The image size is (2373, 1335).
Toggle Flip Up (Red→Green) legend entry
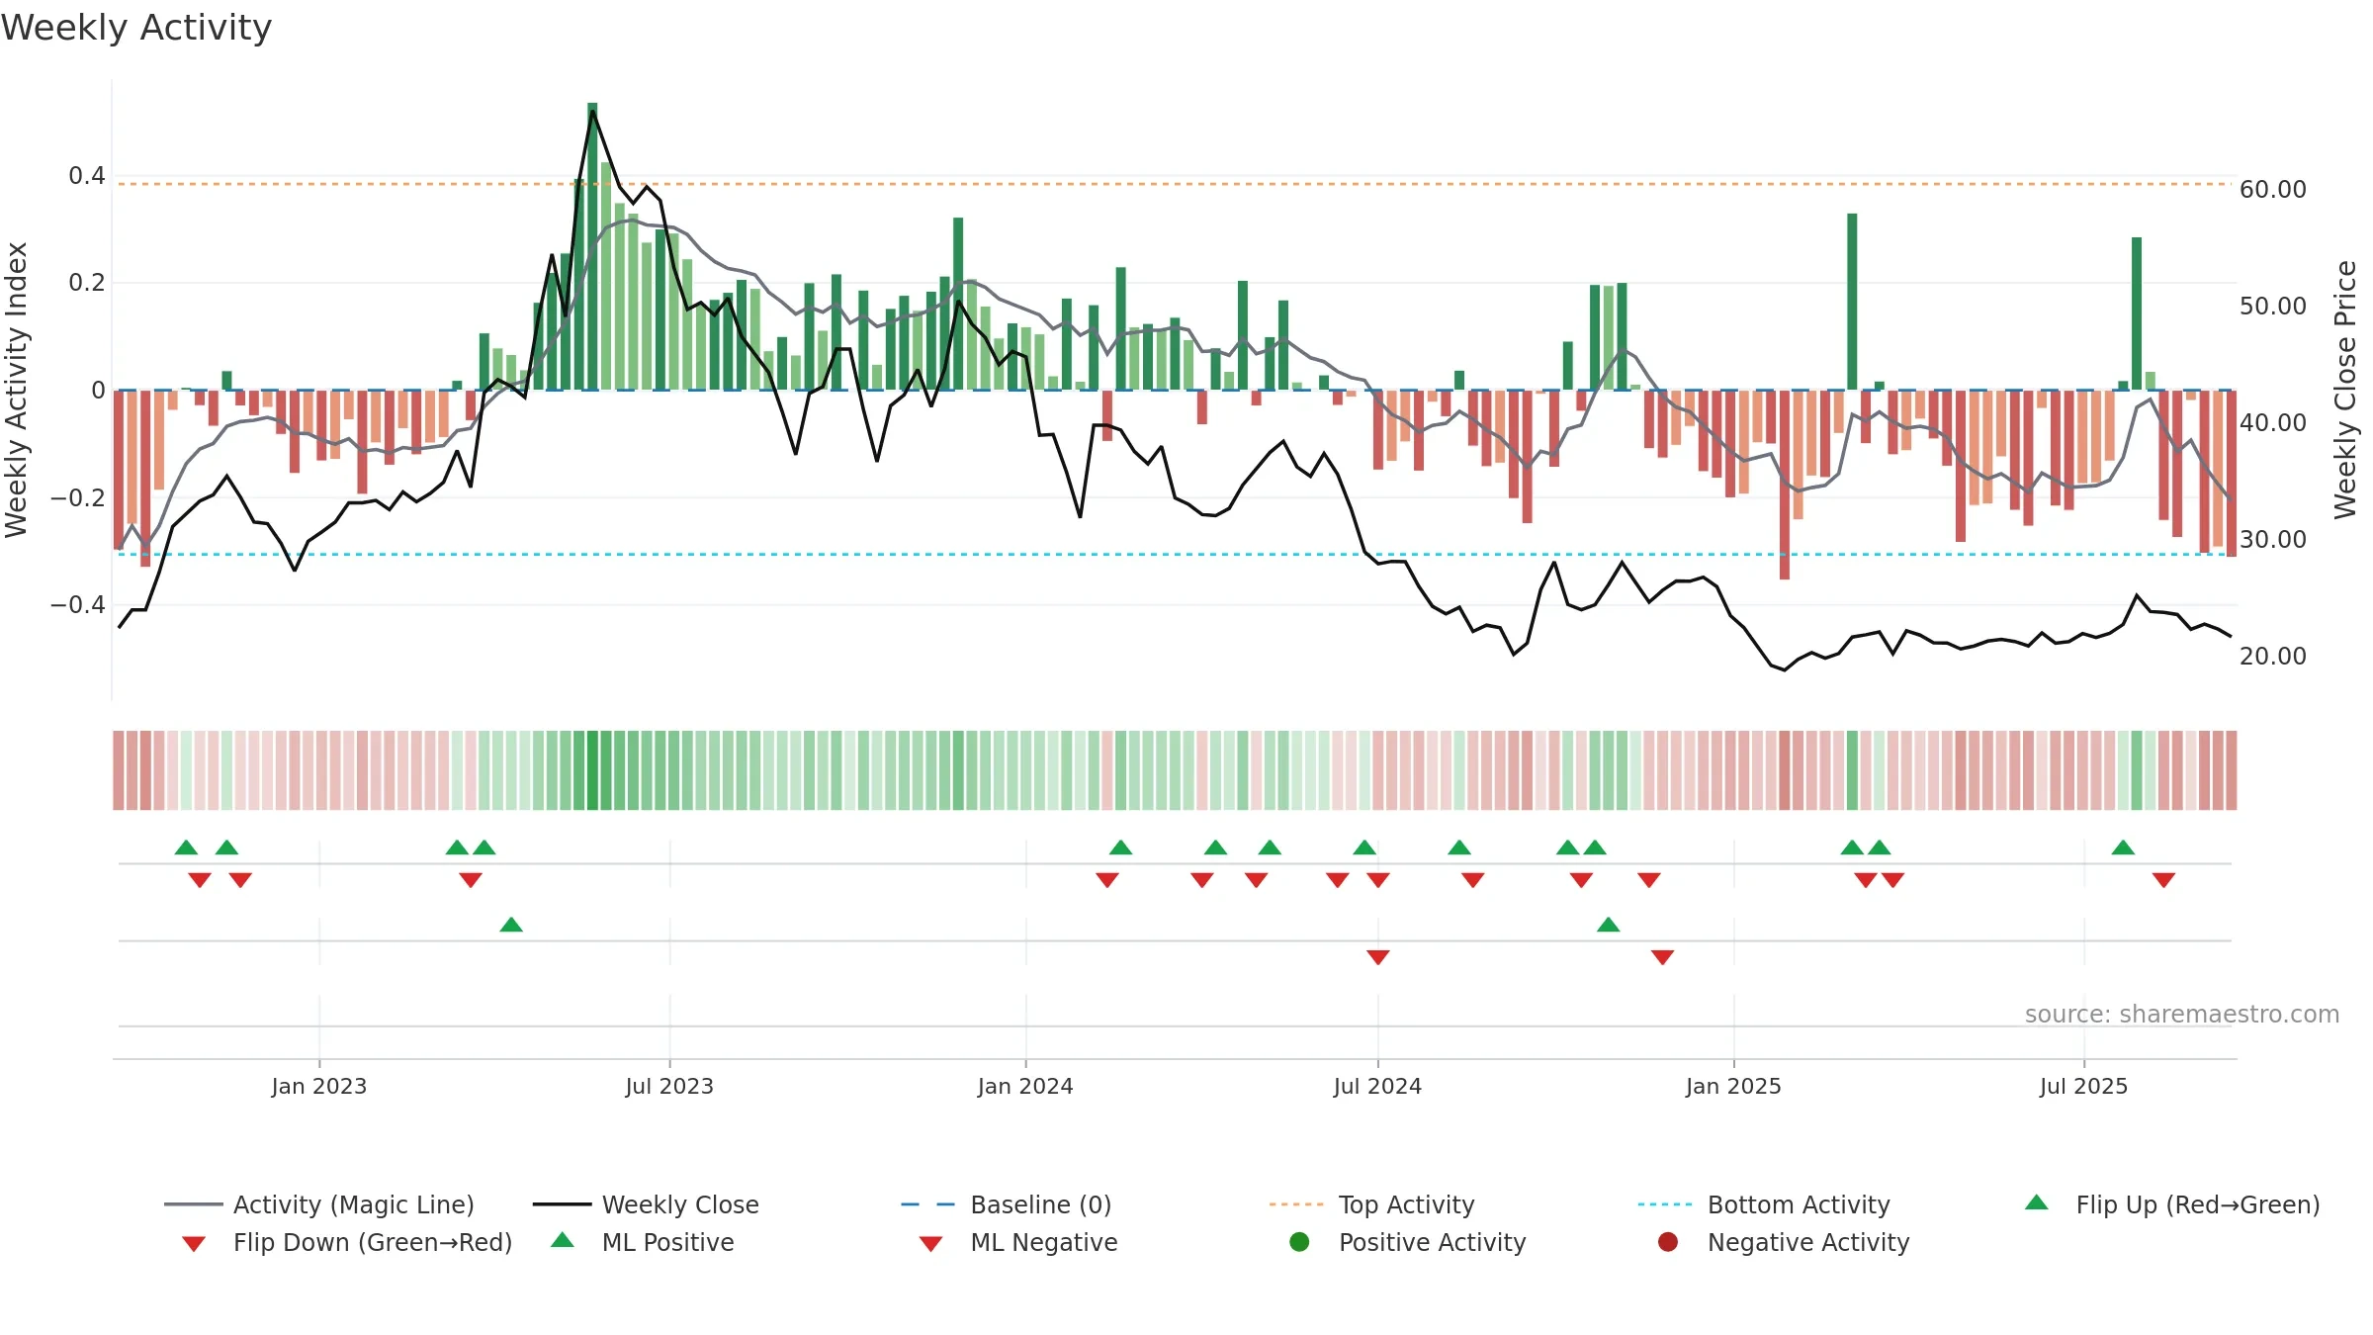[x=2172, y=1204]
